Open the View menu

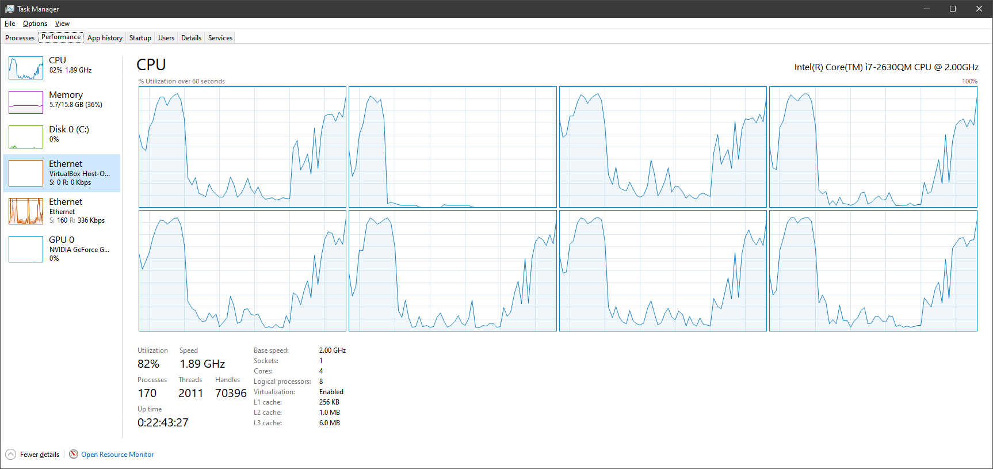click(x=62, y=24)
